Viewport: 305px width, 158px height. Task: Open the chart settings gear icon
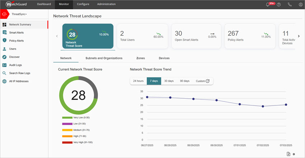[x=294, y=154]
